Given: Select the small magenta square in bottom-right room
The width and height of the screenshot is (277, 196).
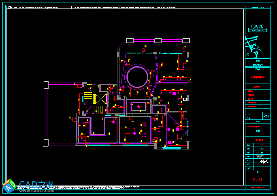Looking at the screenshot, I should (x=169, y=143).
